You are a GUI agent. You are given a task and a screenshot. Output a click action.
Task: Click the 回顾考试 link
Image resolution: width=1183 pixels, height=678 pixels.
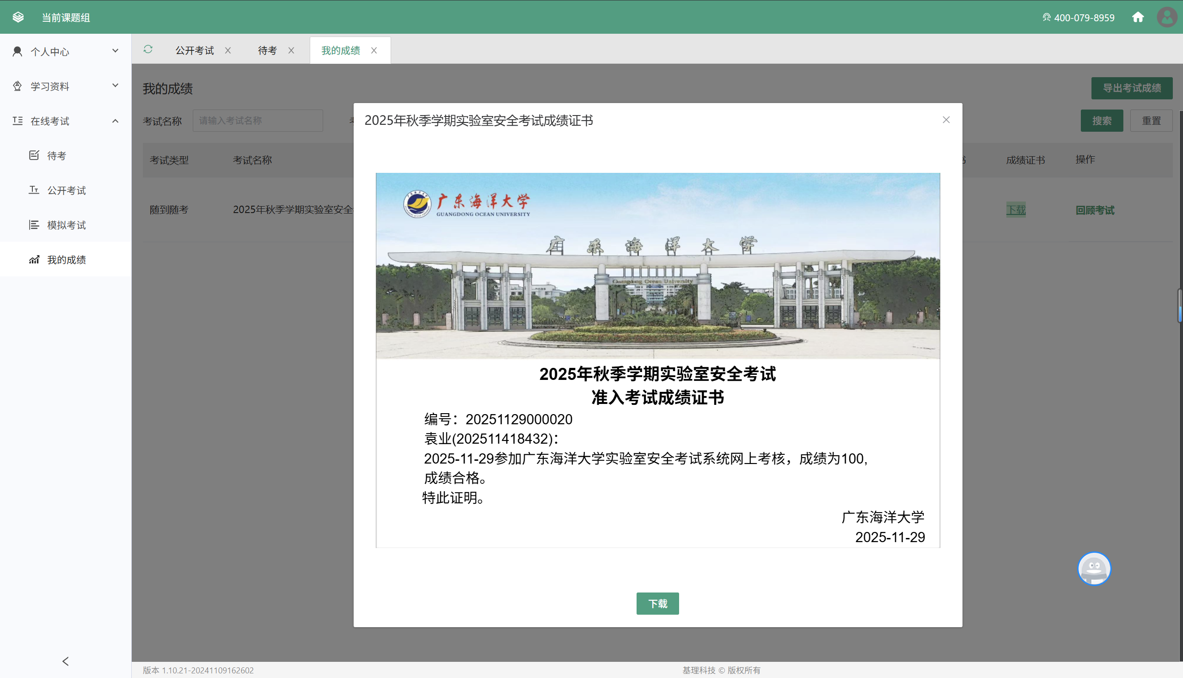click(1095, 210)
